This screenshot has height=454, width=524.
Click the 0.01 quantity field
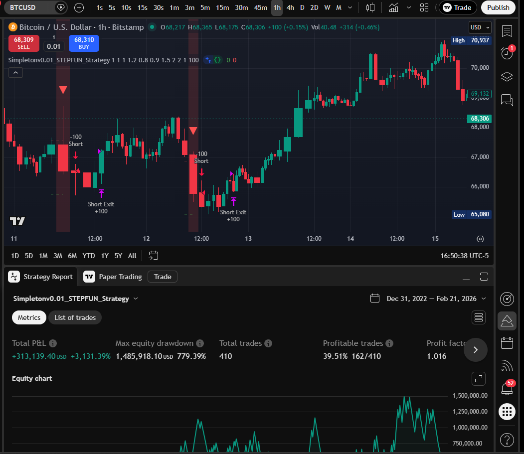[x=53, y=46]
